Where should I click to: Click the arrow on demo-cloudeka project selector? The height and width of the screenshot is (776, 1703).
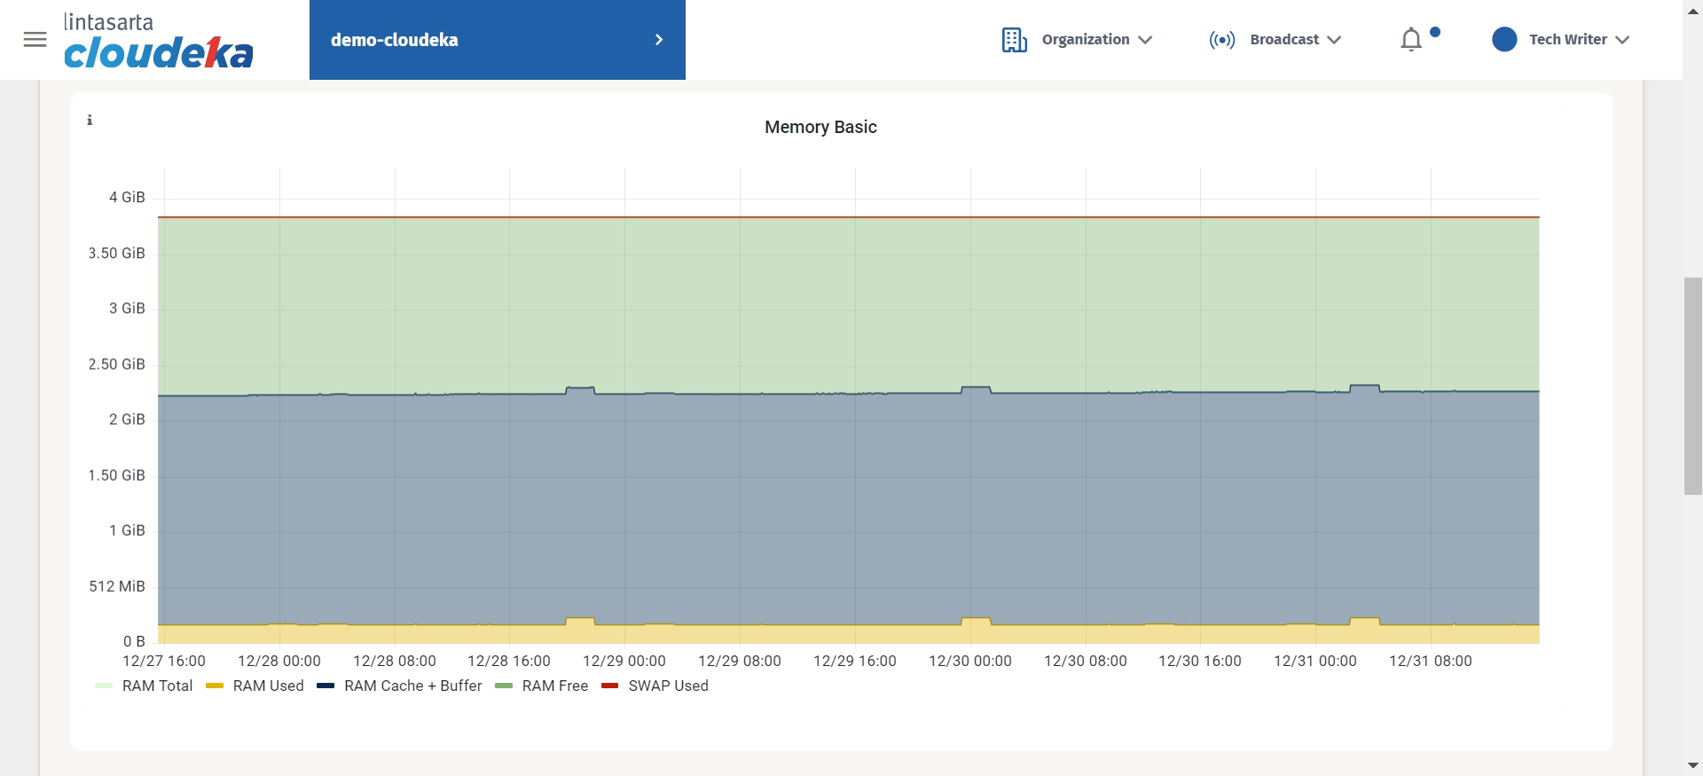click(x=659, y=40)
